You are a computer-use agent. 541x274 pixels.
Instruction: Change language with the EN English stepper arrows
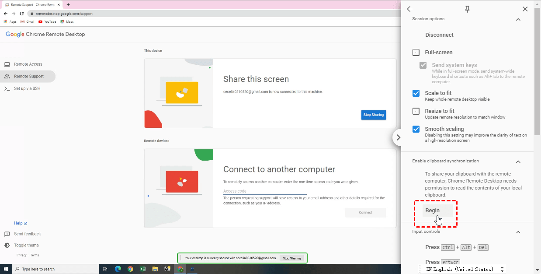click(x=502, y=269)
